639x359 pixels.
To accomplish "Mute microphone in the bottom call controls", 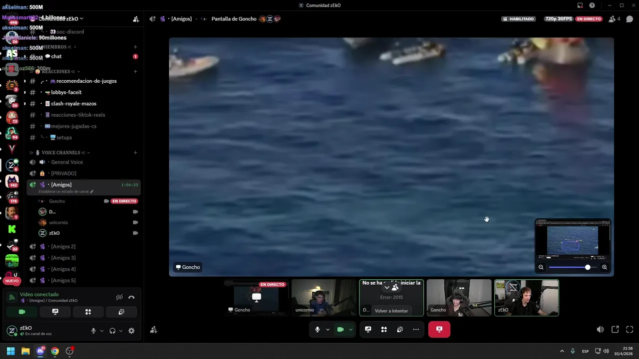I will [x=318, y=330].
